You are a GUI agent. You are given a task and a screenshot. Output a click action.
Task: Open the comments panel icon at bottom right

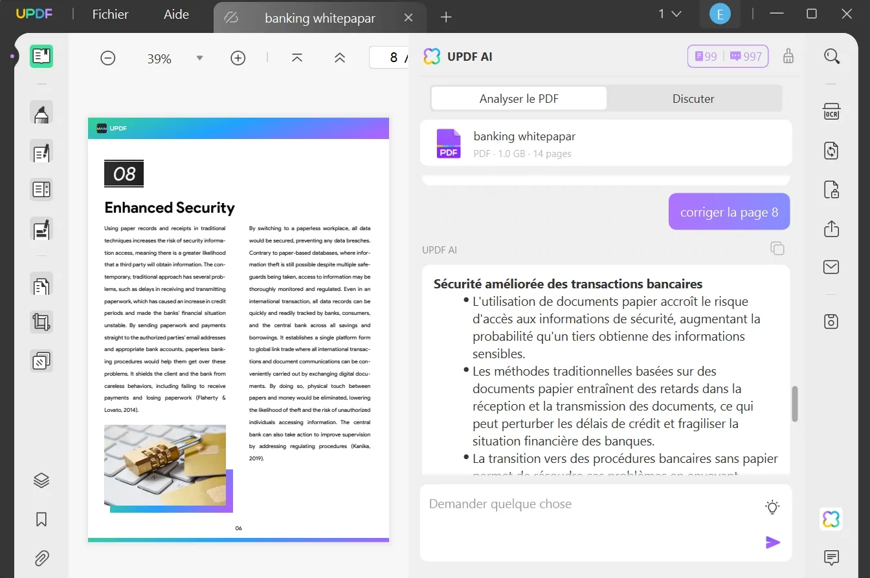(x=832, y=557)
